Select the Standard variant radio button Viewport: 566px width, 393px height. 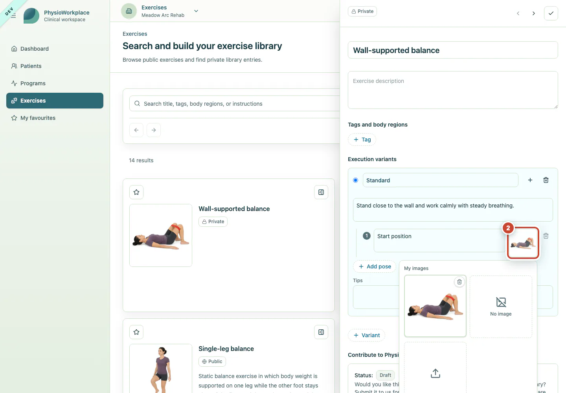pyautogui.click(x=356, y=180)
